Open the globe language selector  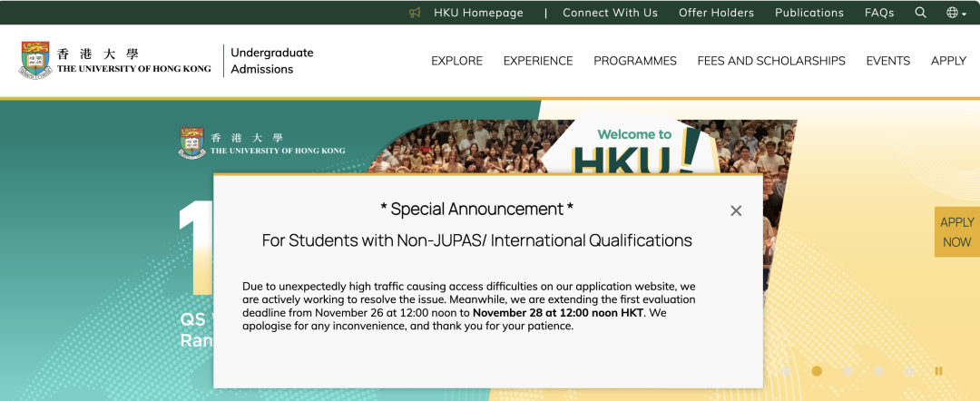click(x=955, y=13)
